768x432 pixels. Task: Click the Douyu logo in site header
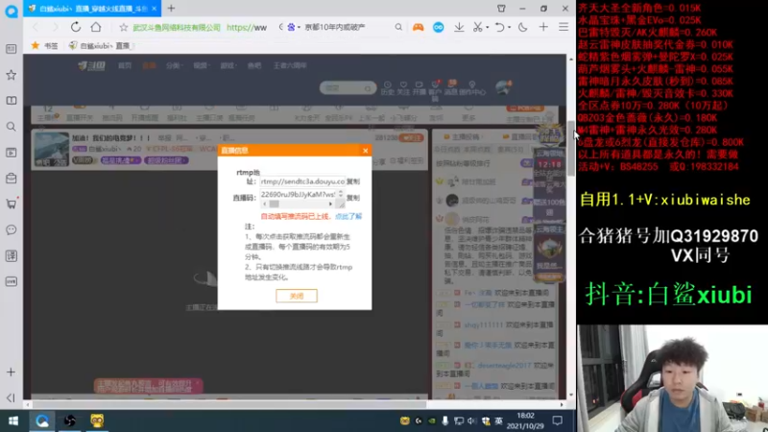[x=91, y=65]
